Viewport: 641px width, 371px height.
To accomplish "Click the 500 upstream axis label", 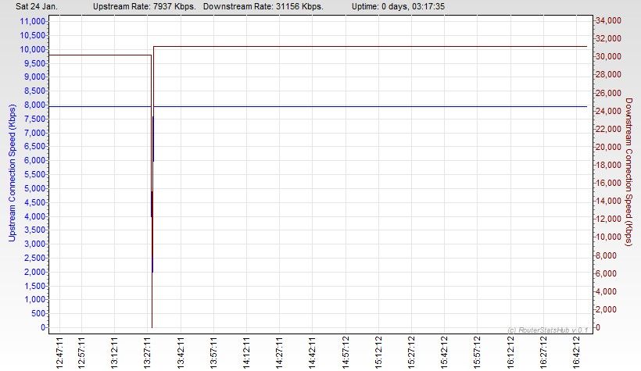I will pyautogui.click(x=38, y=313).
